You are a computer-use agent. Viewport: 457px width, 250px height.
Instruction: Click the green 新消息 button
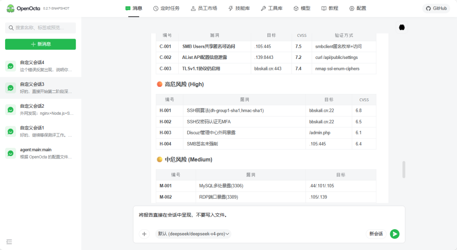[41, 44]
